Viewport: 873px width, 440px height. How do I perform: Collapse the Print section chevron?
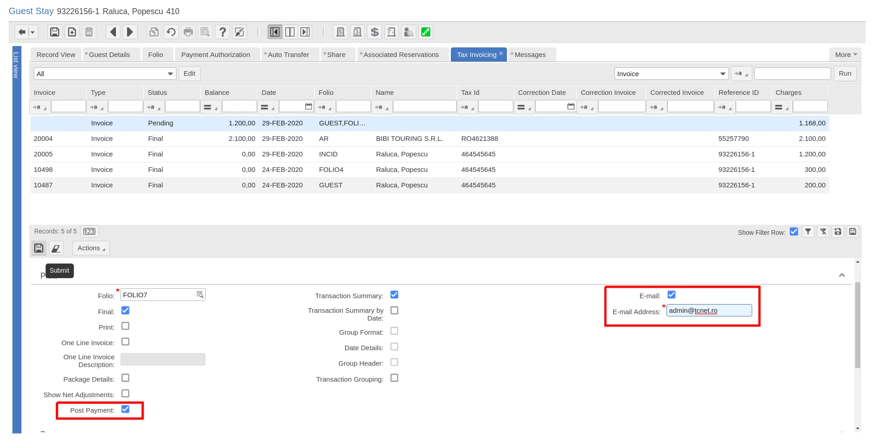pos(842,275)
